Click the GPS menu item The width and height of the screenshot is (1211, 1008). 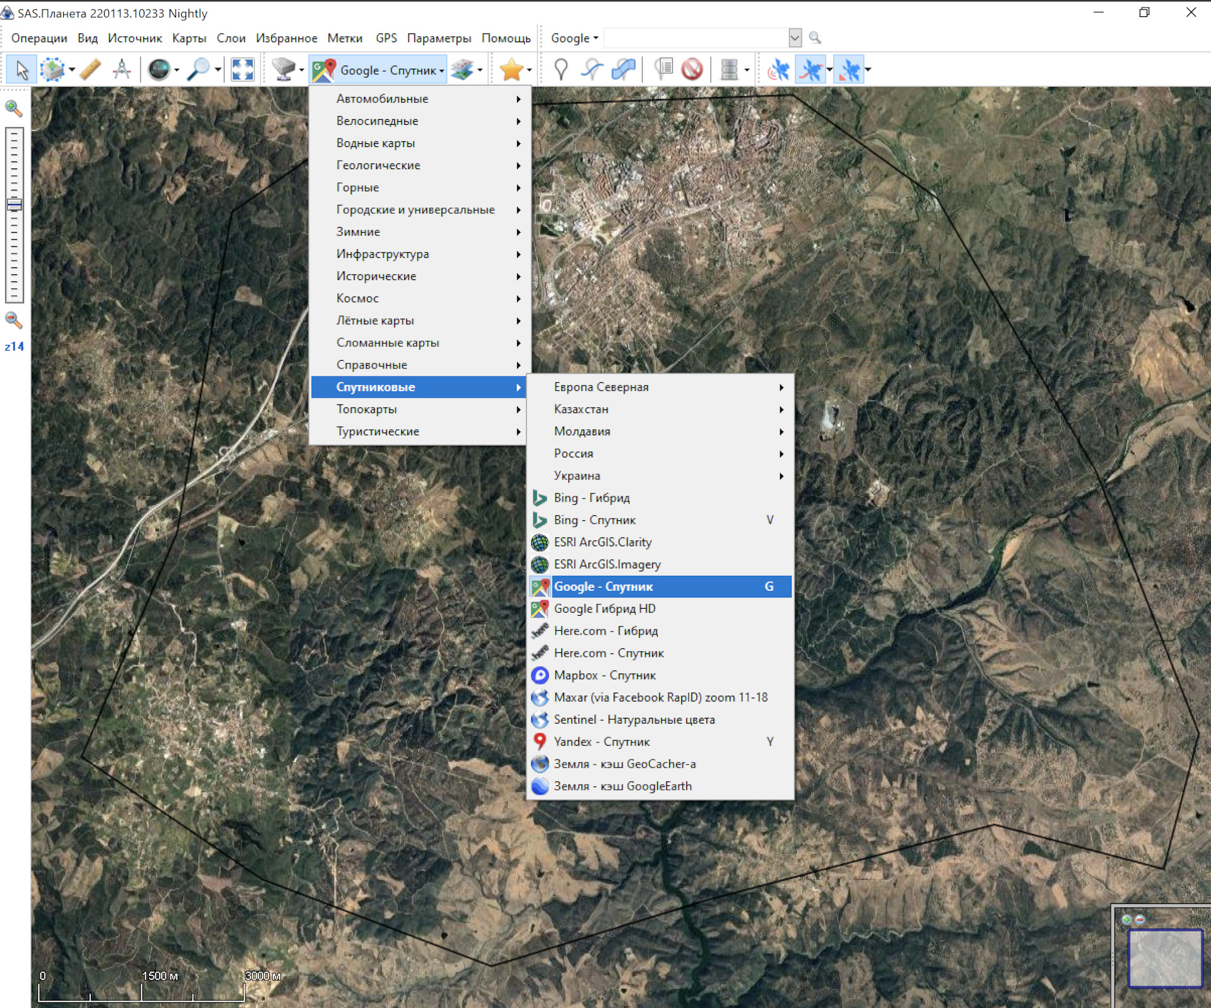pyautogui.click(x=386, y=38)
